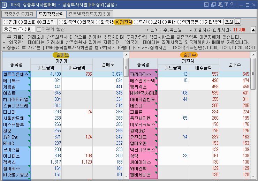Select 게임빌 stock row
This screenshot has width=258, height=181.
16,87
